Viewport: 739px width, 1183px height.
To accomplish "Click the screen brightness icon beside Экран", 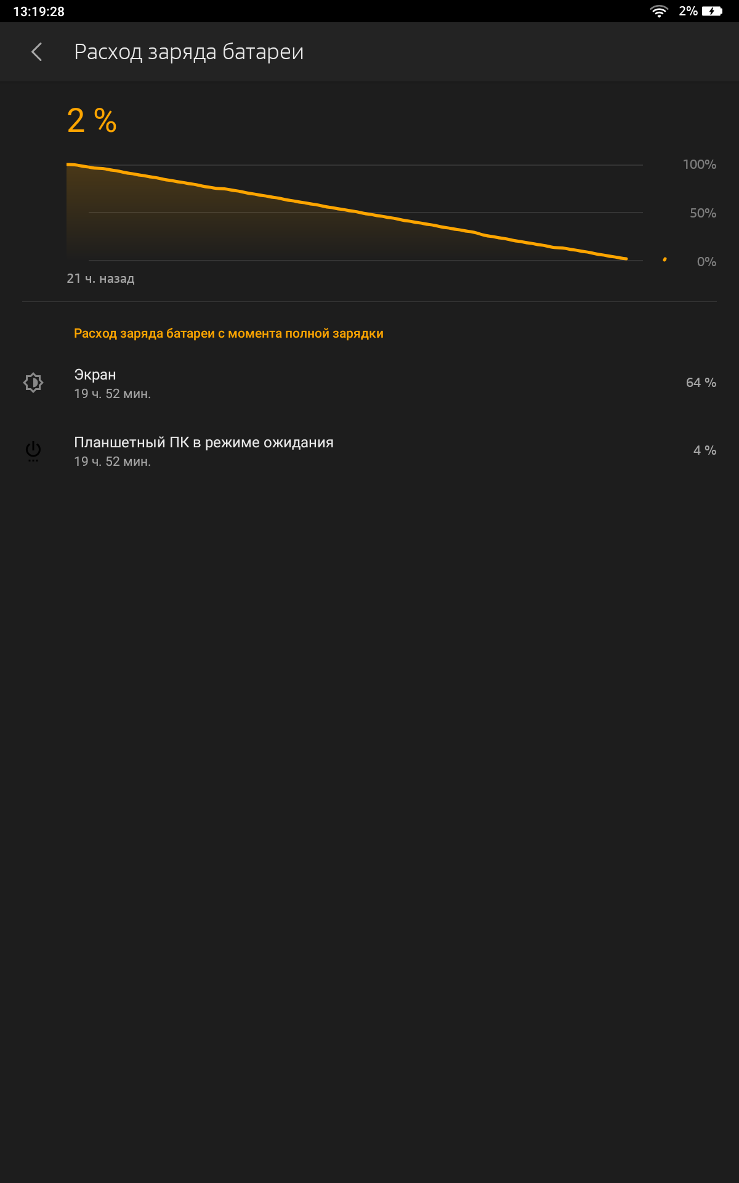I will 33,383.
